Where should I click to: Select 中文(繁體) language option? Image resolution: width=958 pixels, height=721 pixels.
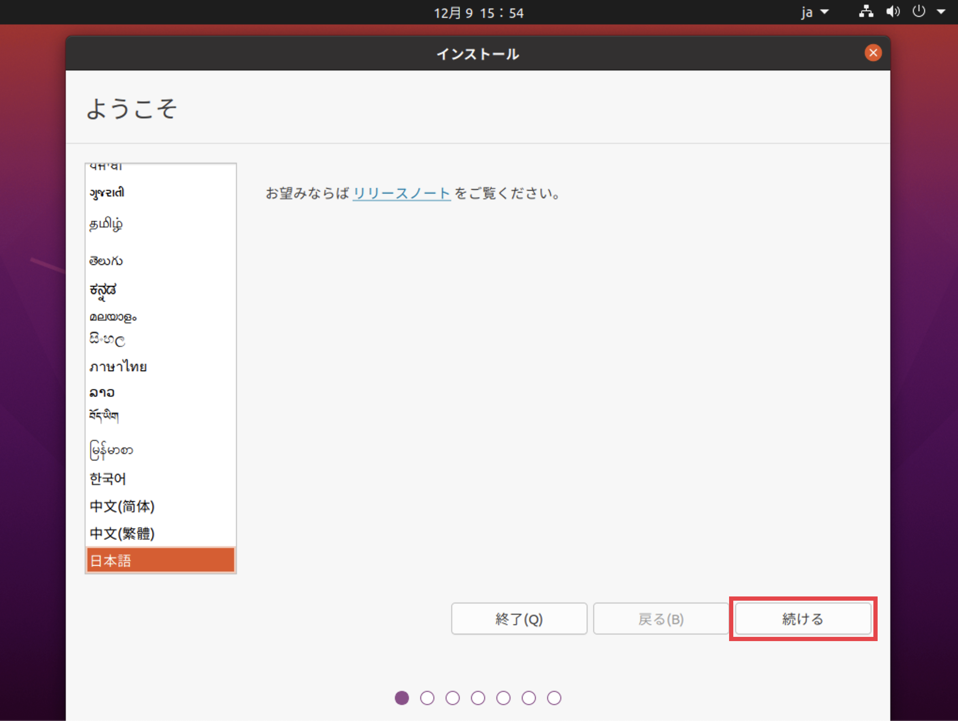click(121, 533)
